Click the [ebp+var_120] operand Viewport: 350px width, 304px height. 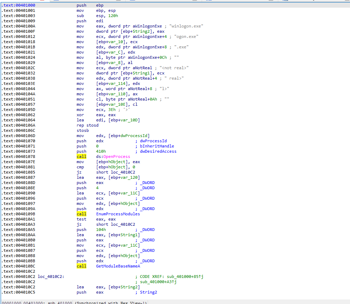[x=124, y=178]
